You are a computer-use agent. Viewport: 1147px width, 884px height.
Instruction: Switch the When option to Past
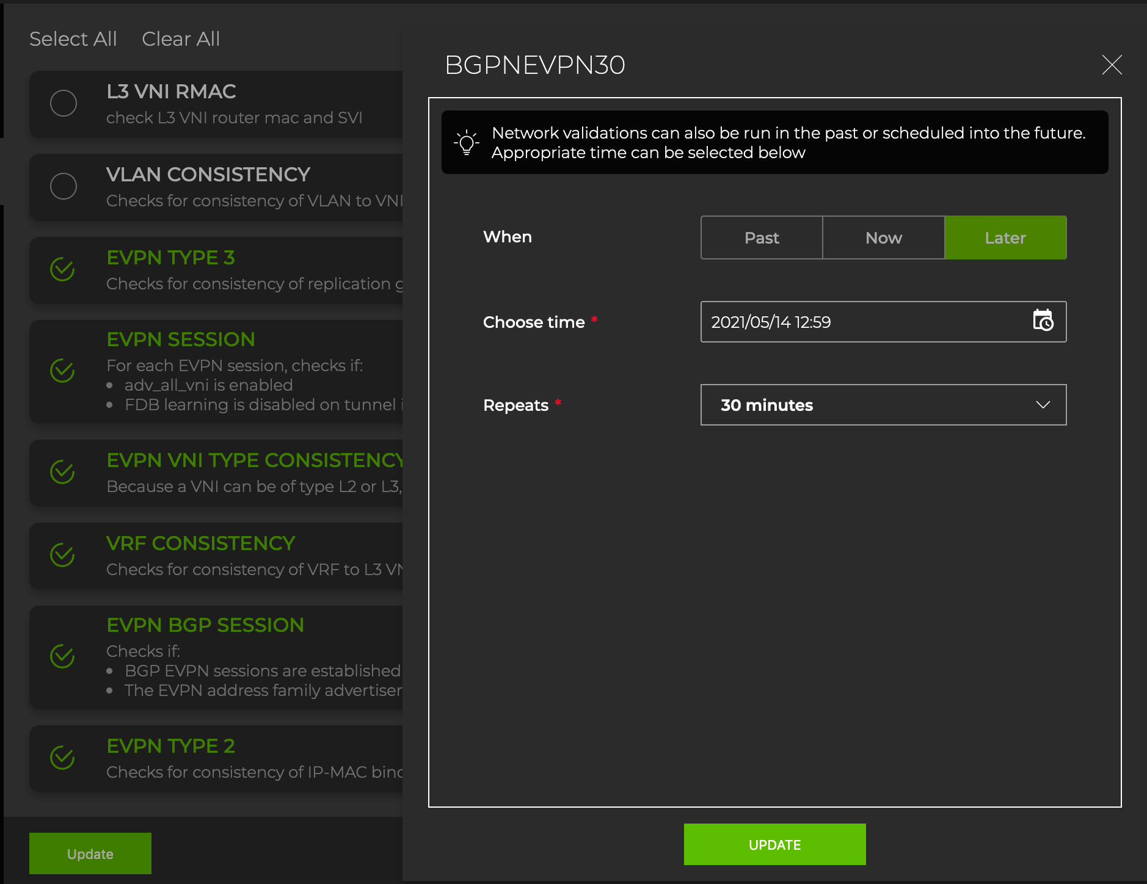click(x=762, y=237)
